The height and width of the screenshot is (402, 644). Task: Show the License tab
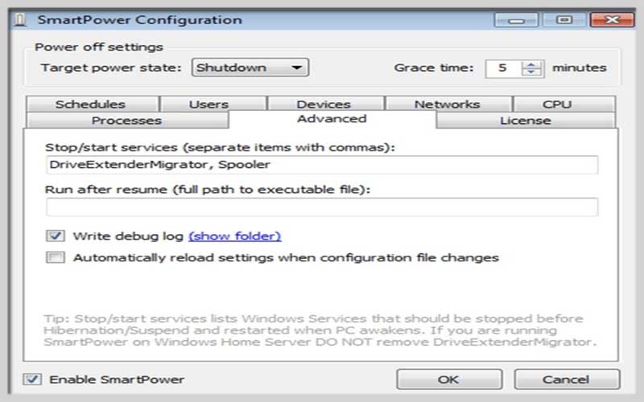click(x=526, y=121)
